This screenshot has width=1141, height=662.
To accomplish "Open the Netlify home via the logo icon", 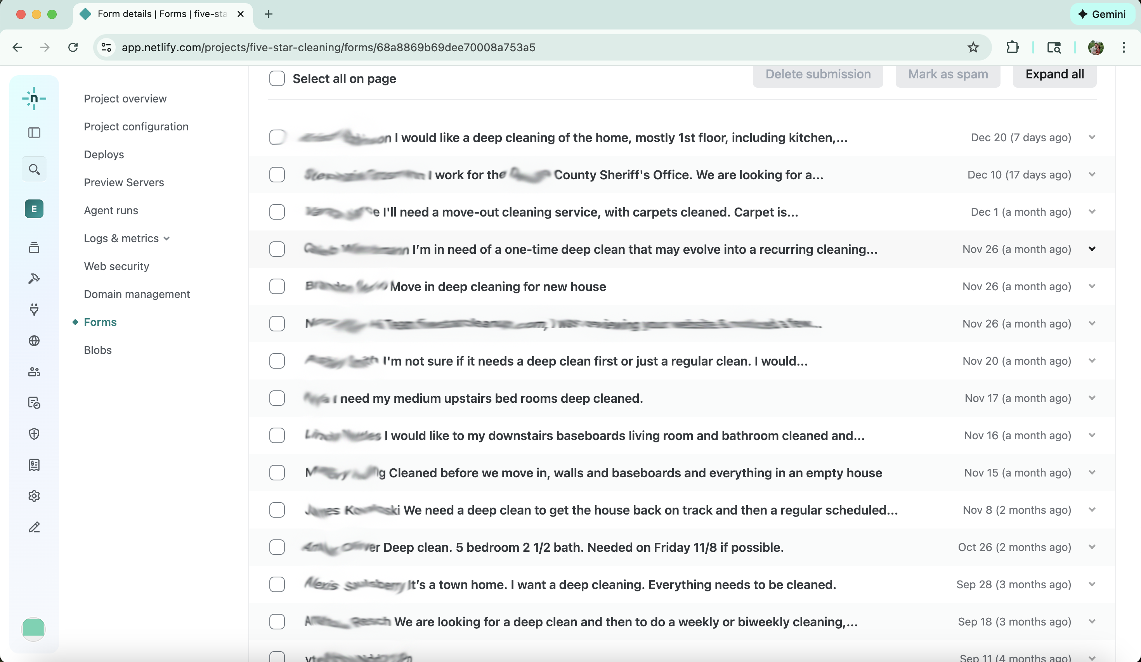I will click(x=34, y=98).
